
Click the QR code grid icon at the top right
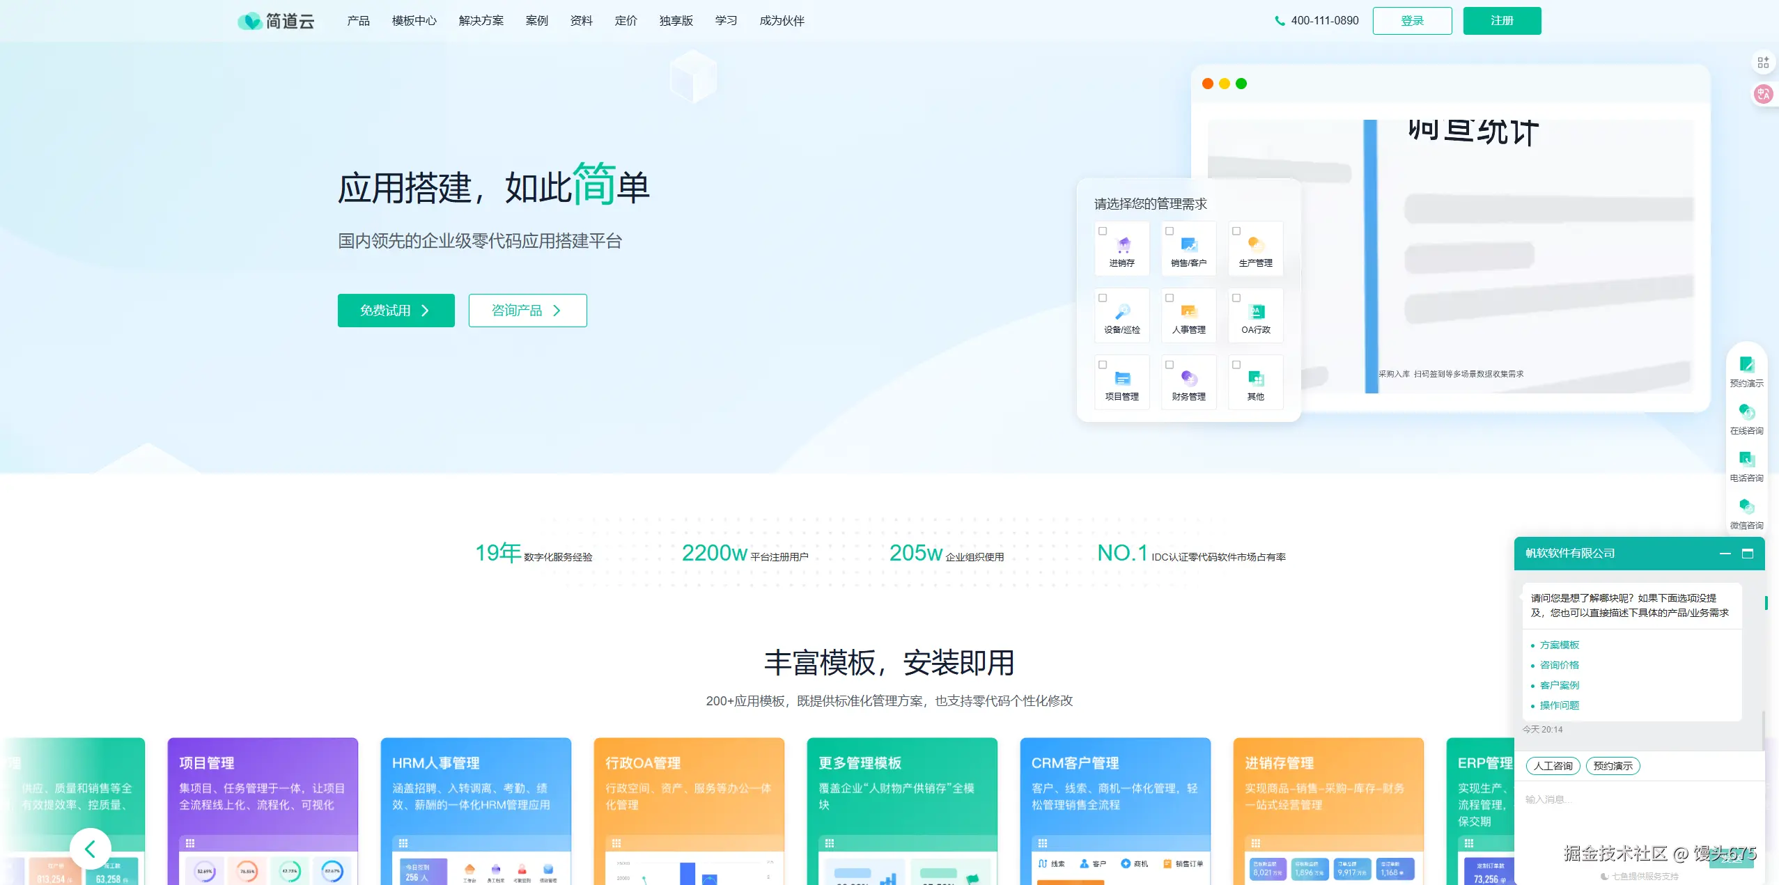tap(1763, 63)
